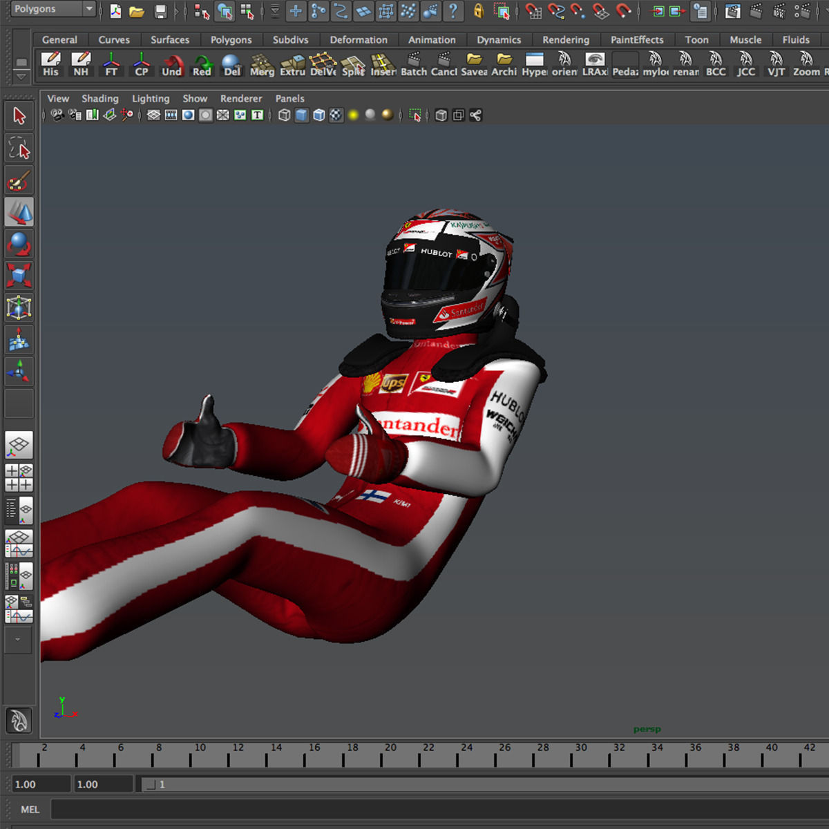The width and height of the screenshot is (829, 829).
Task: Click the Isolate Select panel icon
Action: 415,115
